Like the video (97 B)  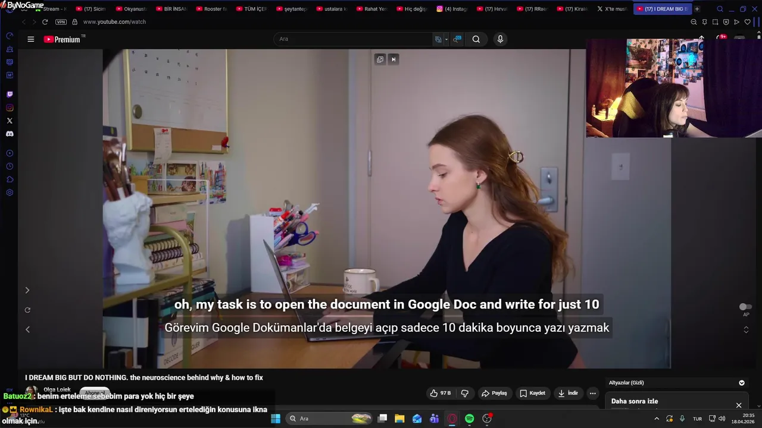pyautogui.click(x=441, y=393)
